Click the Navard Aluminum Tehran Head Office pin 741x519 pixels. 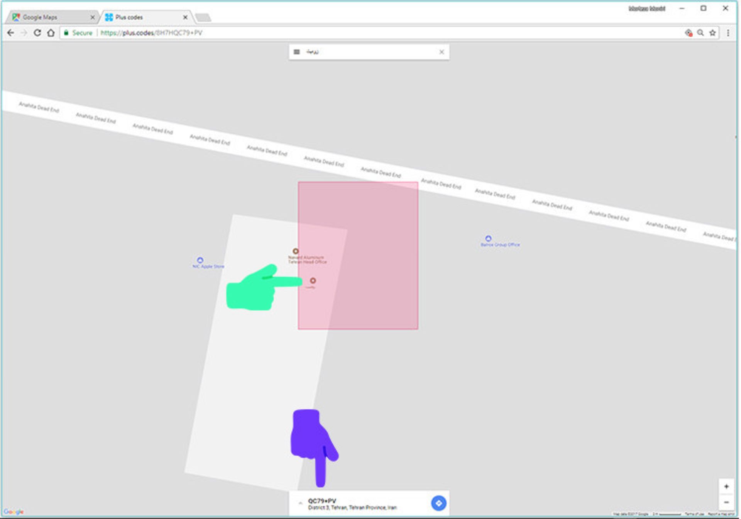pos(296,251)
